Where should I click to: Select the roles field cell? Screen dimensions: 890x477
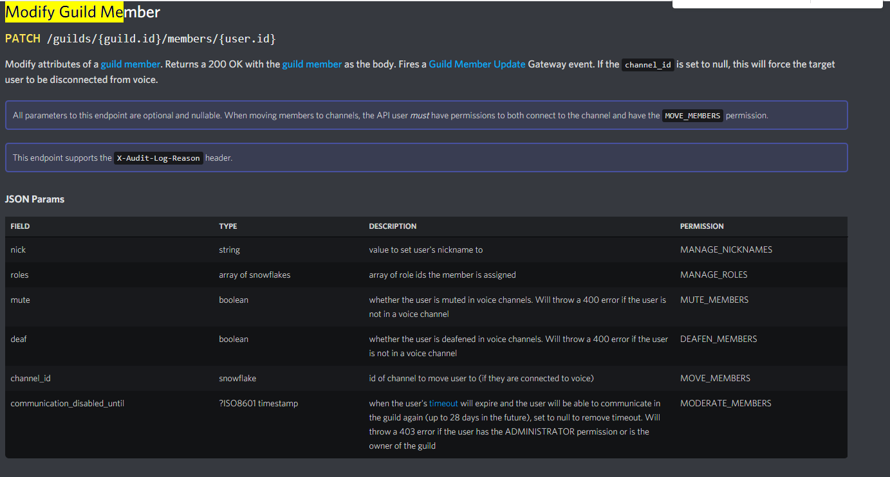coord(19,274)
